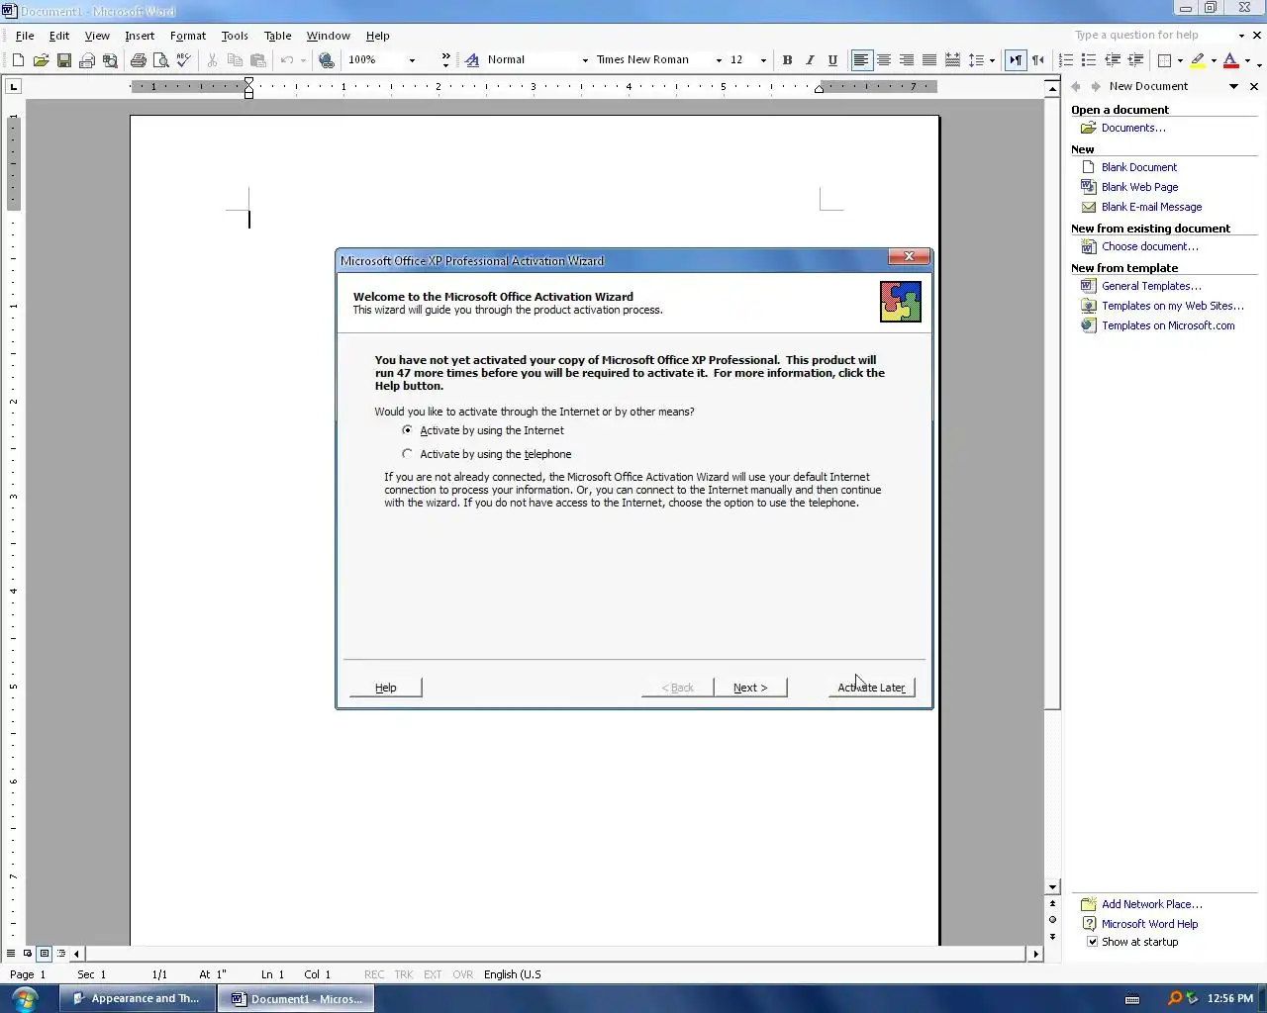Image resolution: width=1267 pixels, height=1013 pixels.
Task: Insert Hyperlink via globe icon
Action: pos(327,60)
